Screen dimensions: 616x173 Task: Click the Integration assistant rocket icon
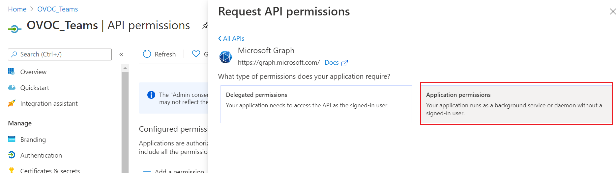[x=12, y=103]
